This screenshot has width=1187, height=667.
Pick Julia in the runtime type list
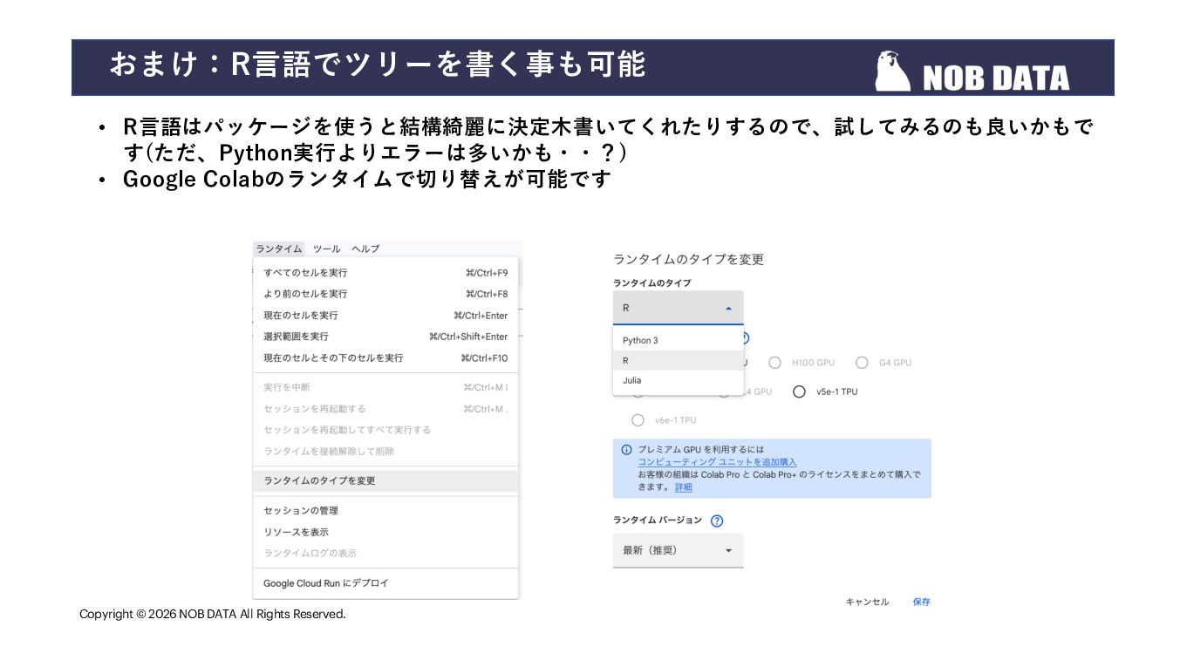tap(678, 380)
